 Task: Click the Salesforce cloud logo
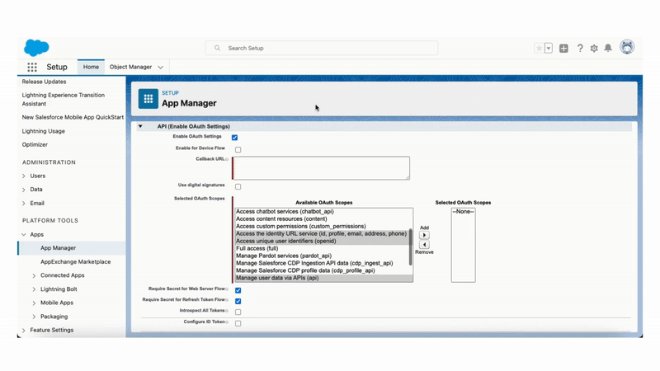36,48
